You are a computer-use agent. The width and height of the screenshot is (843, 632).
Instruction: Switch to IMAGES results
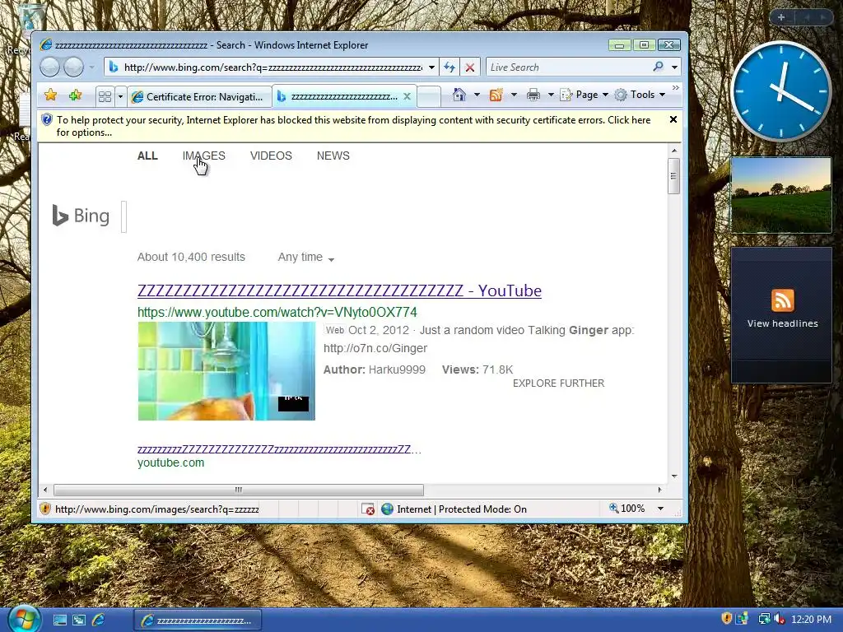(x=204, y=156)
